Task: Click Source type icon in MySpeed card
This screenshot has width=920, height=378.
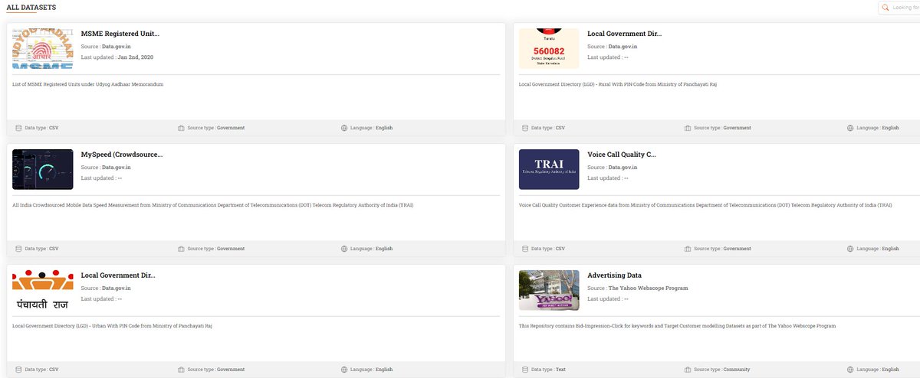Action: click(x=181, y=249)
